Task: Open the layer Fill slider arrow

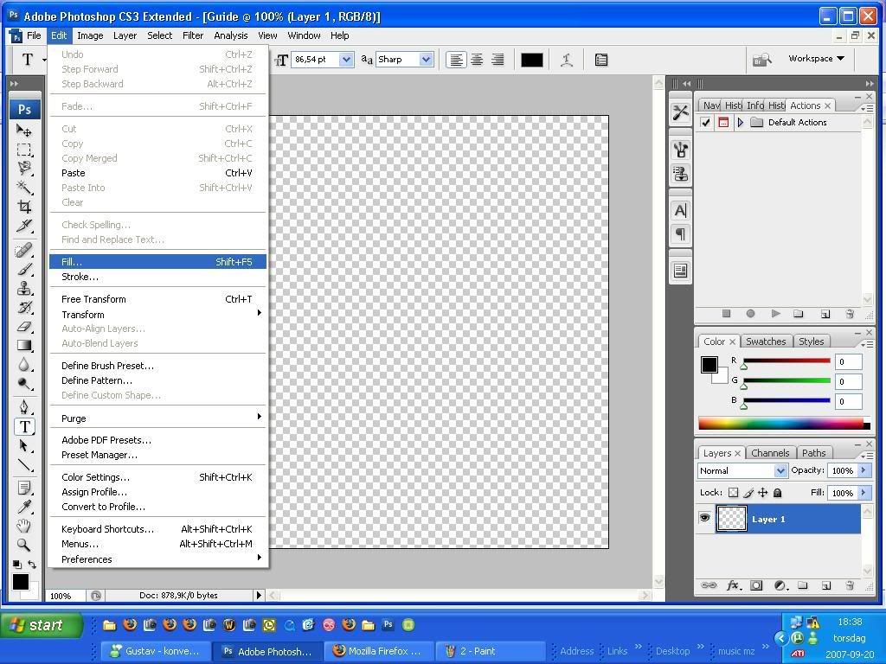Action: click(x=864, y=492)
